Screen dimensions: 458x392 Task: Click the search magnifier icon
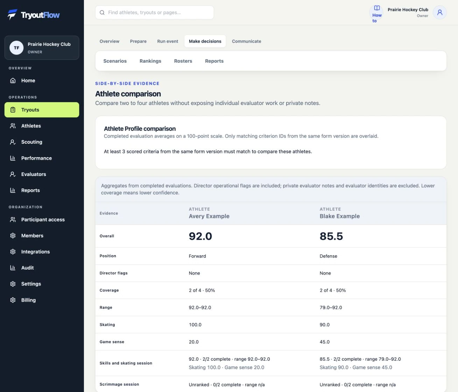click(102, 13)
